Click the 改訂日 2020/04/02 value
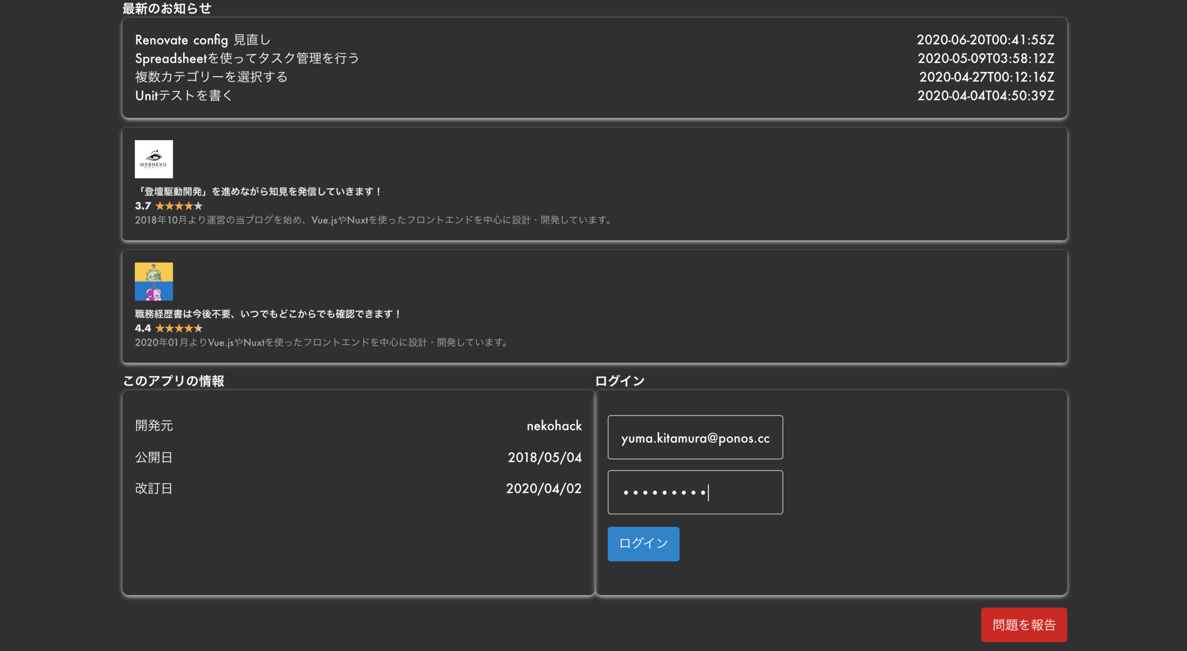The image size is (1187, 651). [x=543, y=488]
